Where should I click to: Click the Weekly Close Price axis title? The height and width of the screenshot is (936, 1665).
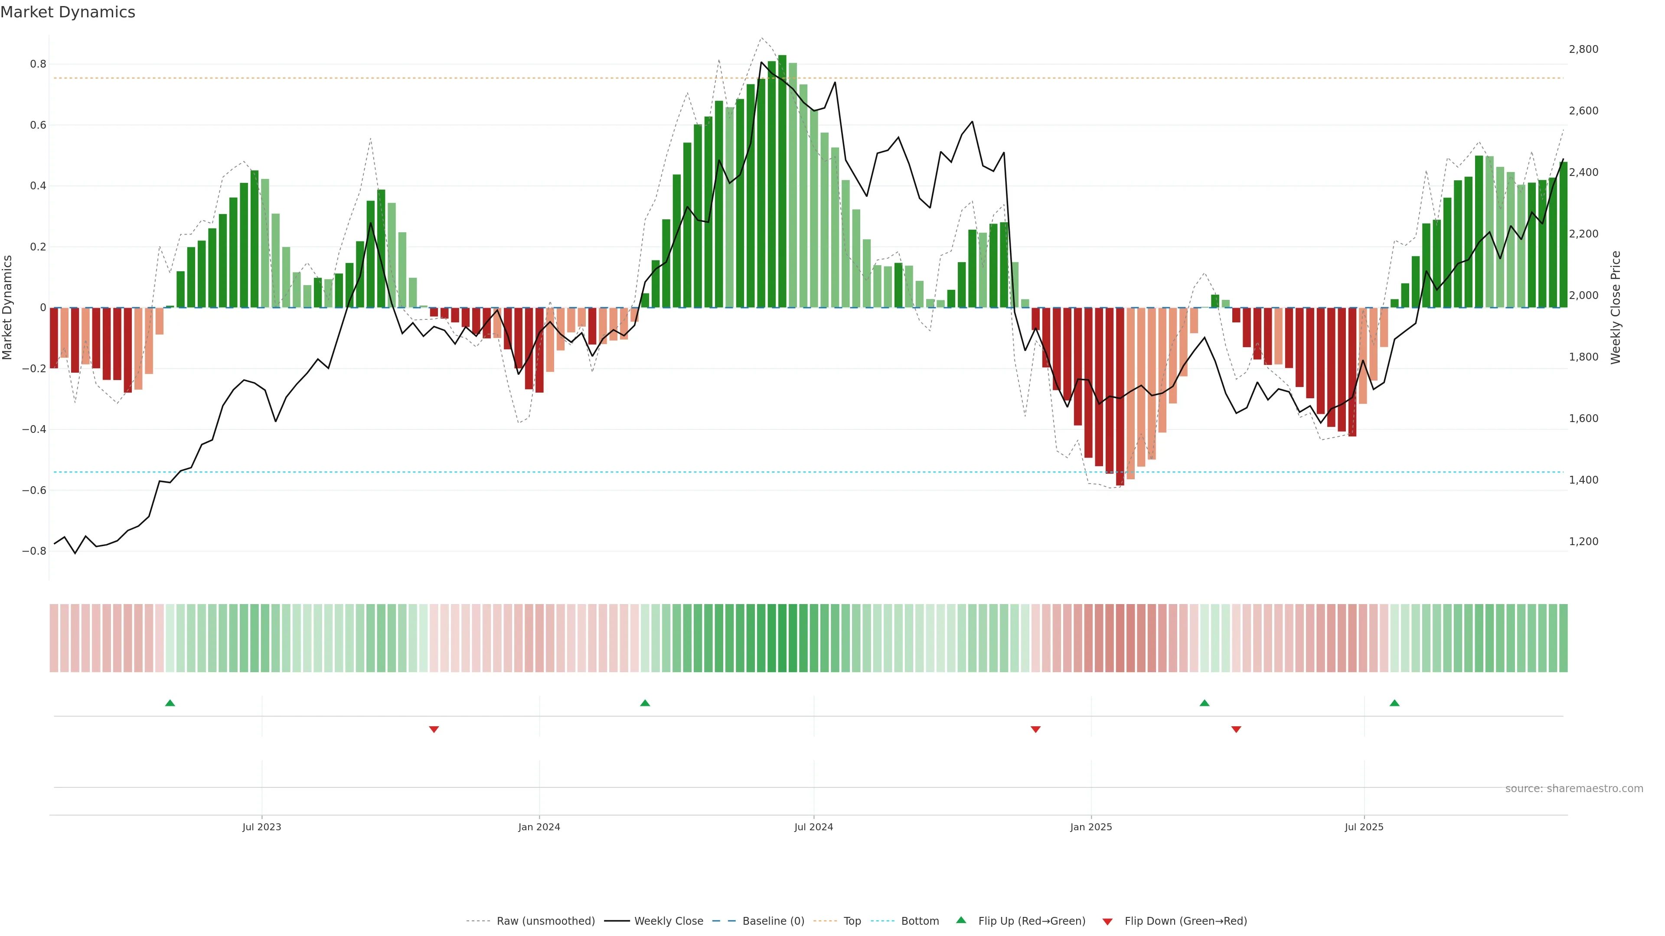click(1616, 308)
